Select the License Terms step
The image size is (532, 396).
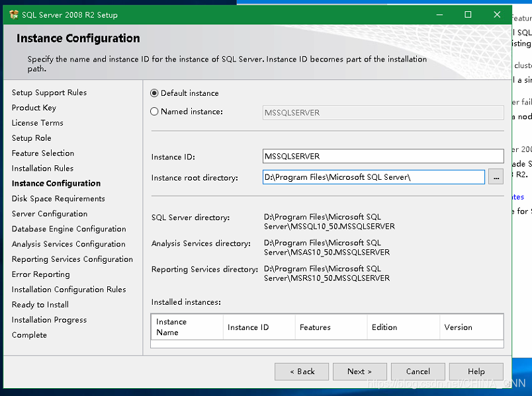[37, 123]
